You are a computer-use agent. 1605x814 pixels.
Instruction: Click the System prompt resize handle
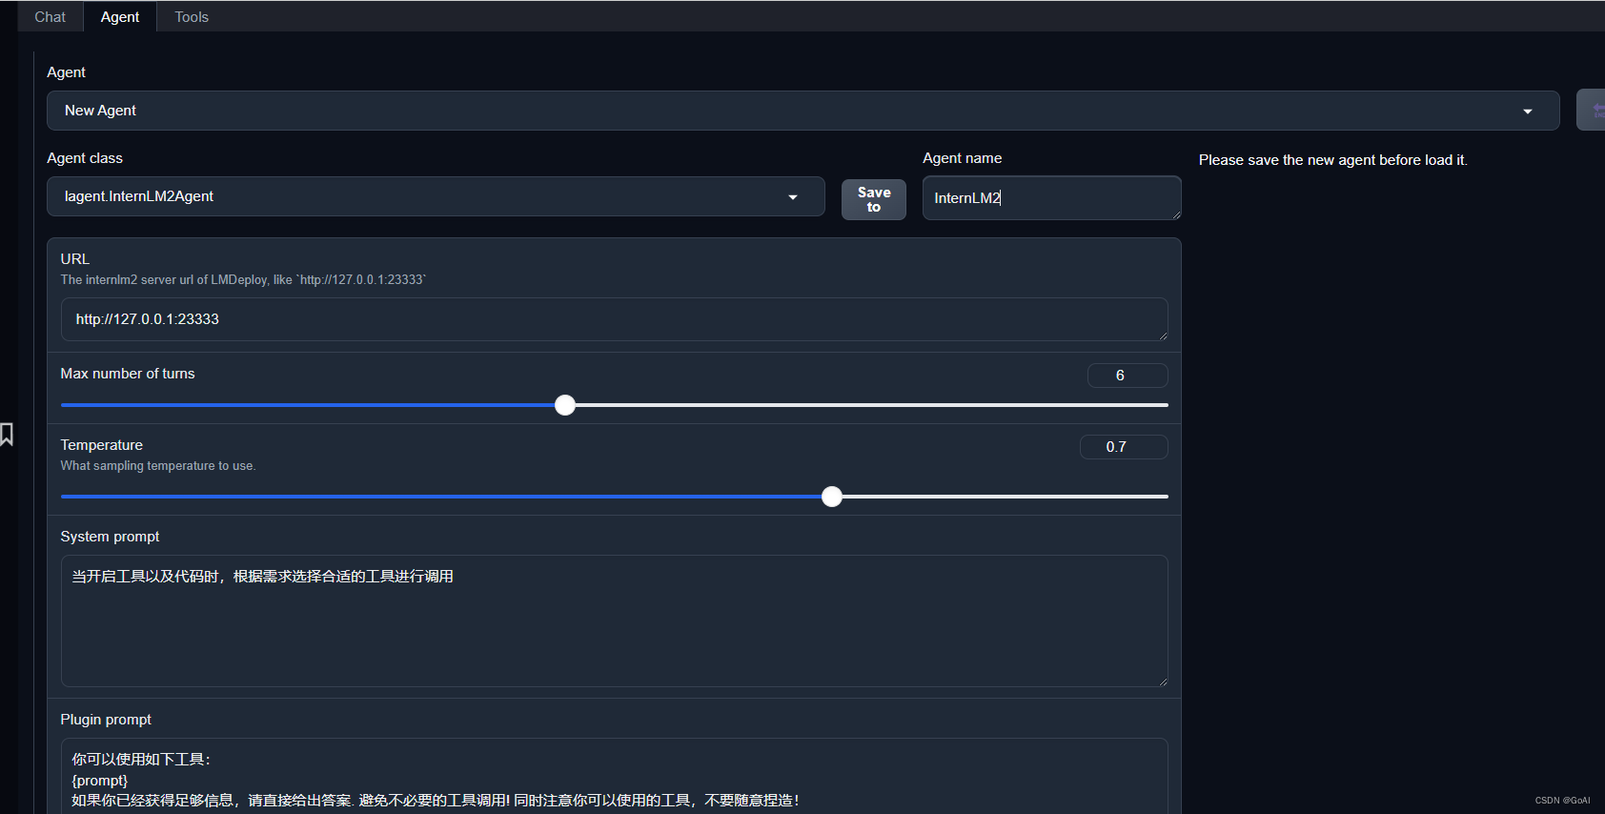[x=1163, y=682]
